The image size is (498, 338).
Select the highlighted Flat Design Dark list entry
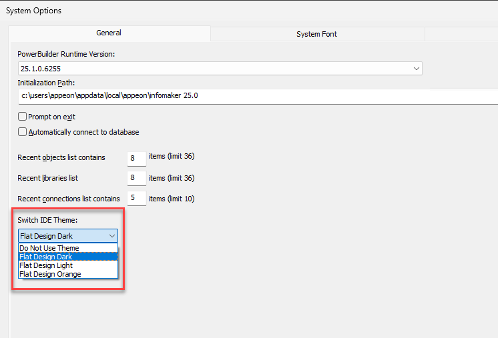click(x=46, y=257)
